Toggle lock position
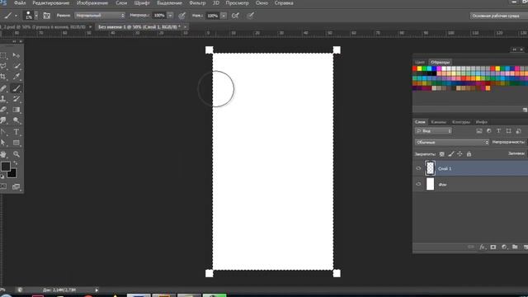Image resolution: width=528 pixels, height=297 pixels. point(460,154)
